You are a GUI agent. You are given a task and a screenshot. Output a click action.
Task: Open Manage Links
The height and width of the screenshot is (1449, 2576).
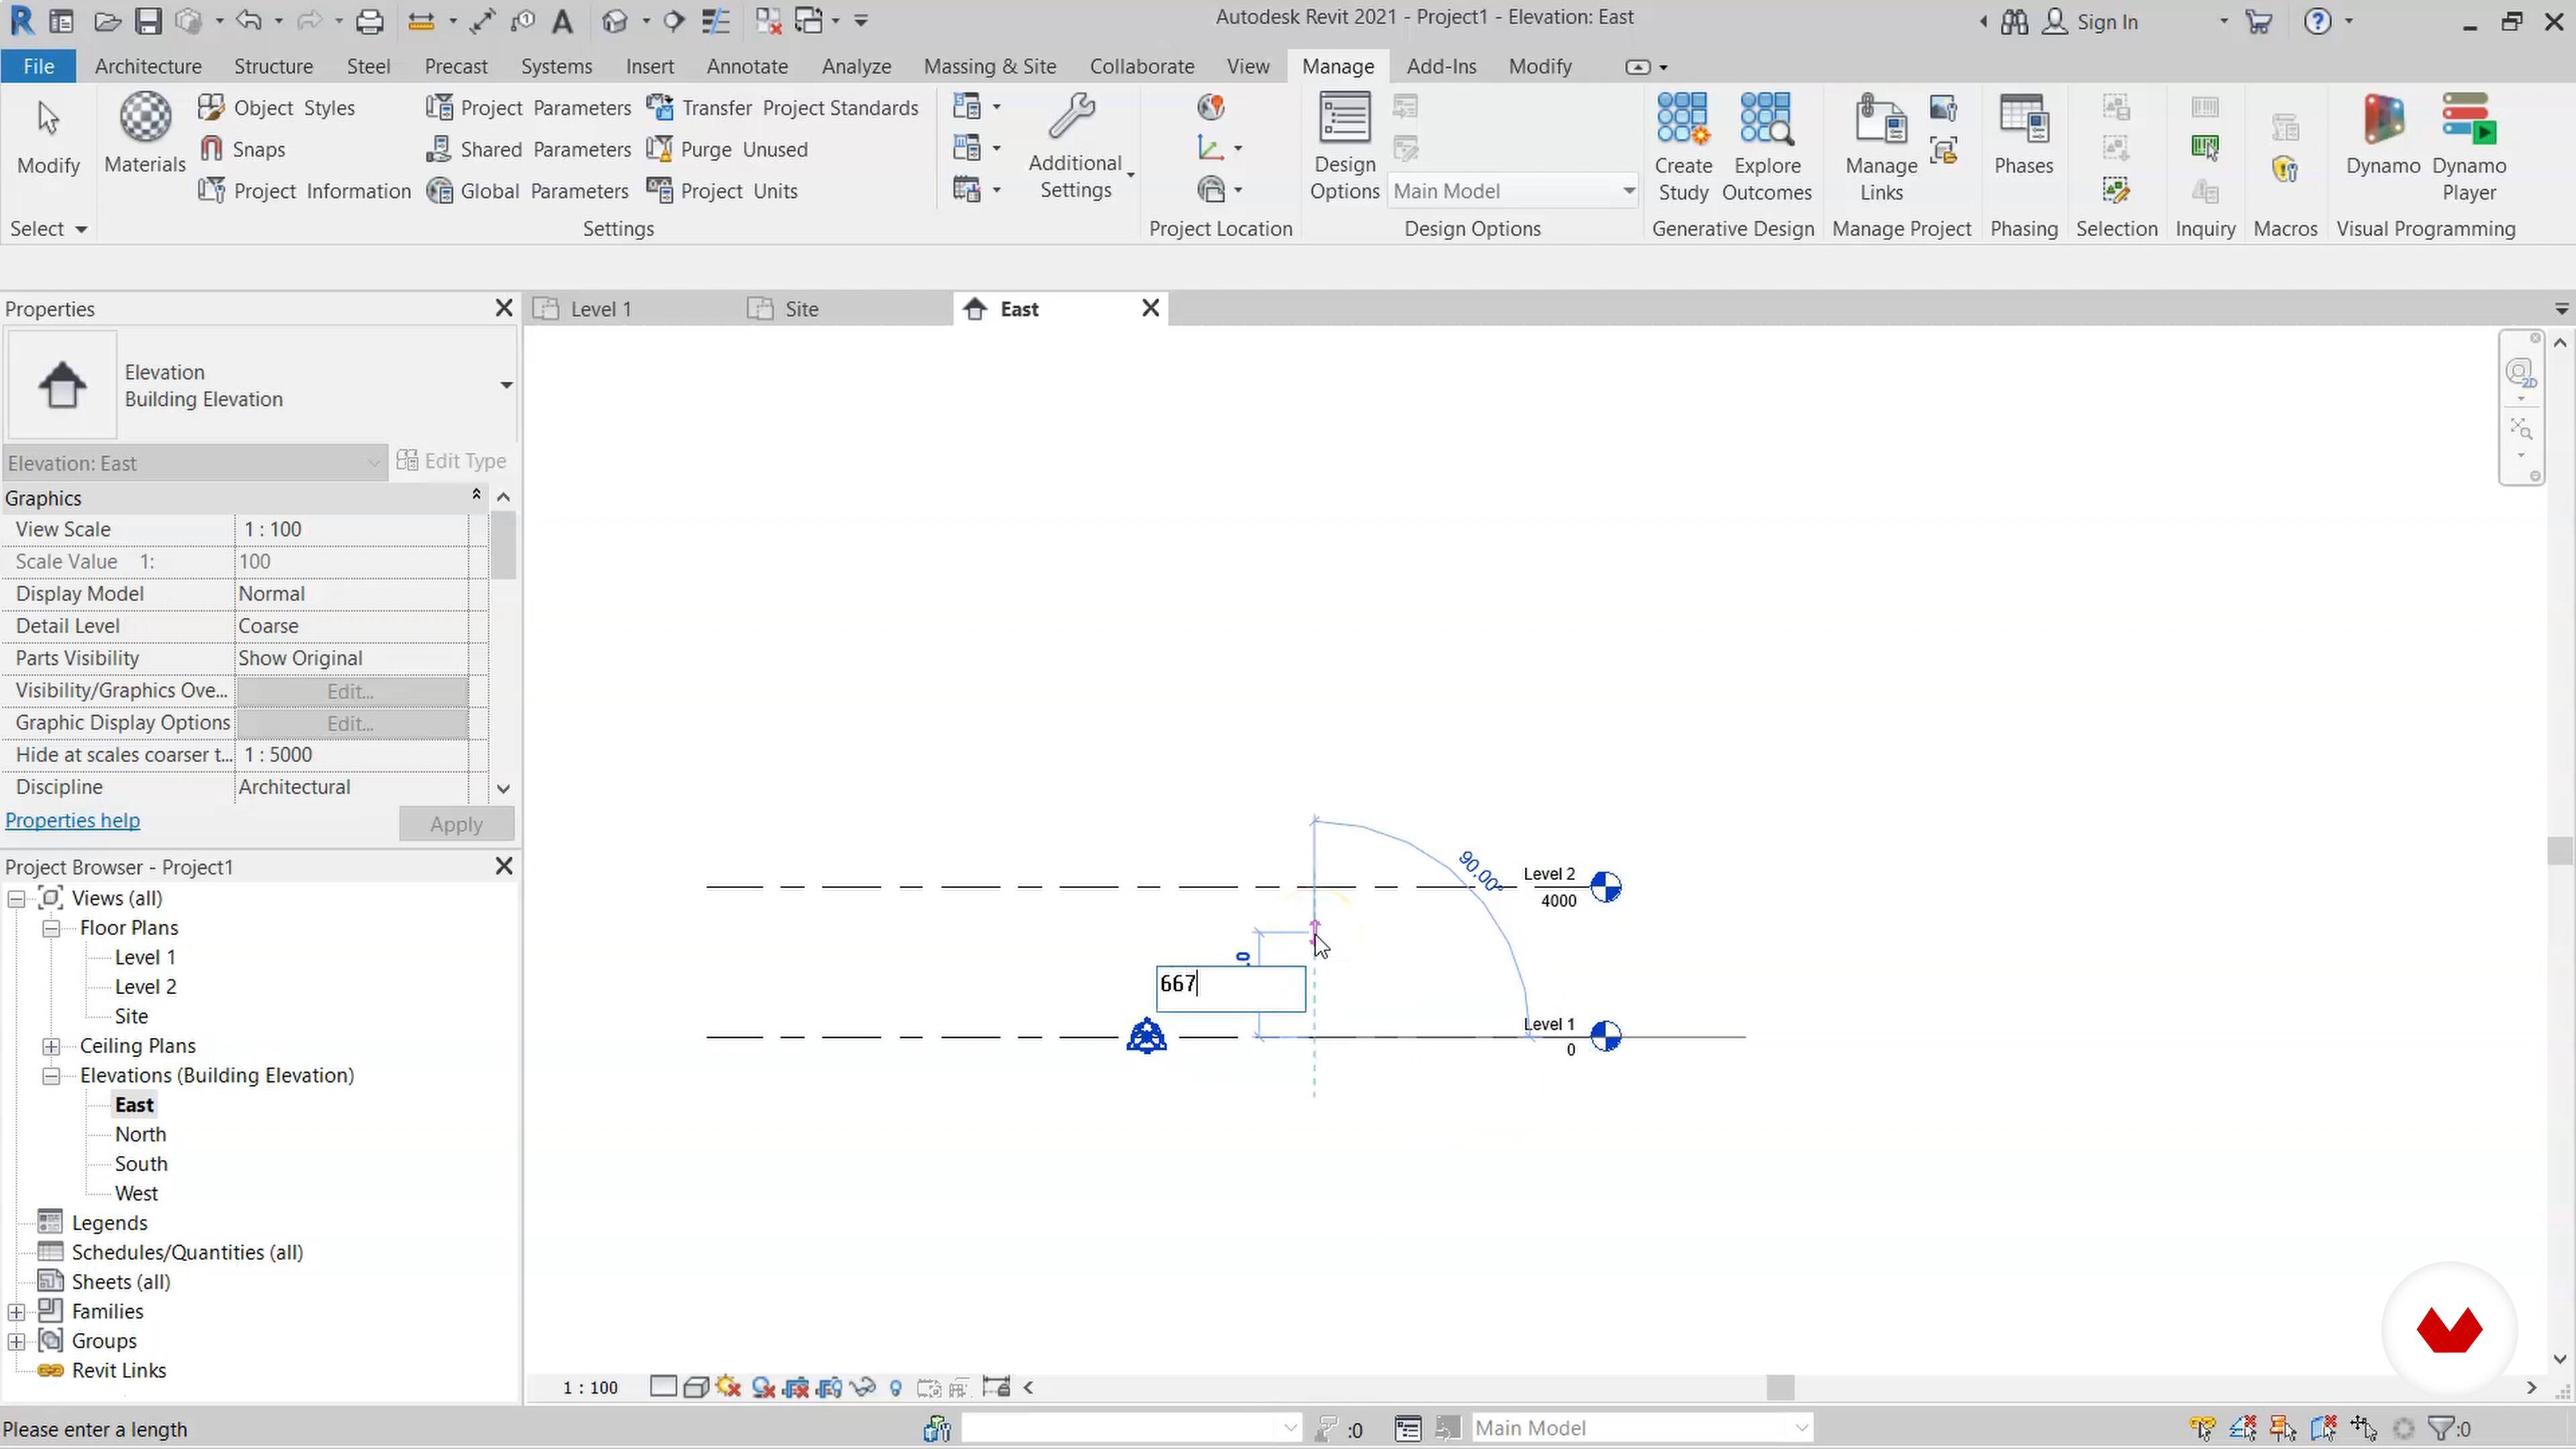[x=1881, y=147]
